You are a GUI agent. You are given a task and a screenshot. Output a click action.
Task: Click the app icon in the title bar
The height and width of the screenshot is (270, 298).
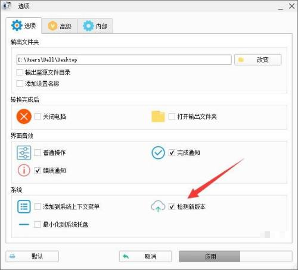(x=7, y=6)
